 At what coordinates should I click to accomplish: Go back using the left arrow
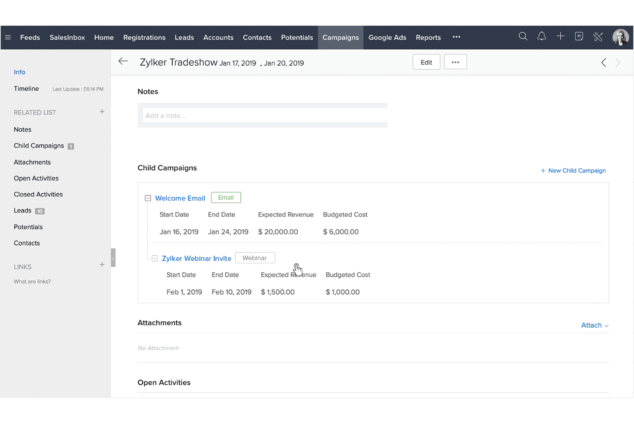123,61
